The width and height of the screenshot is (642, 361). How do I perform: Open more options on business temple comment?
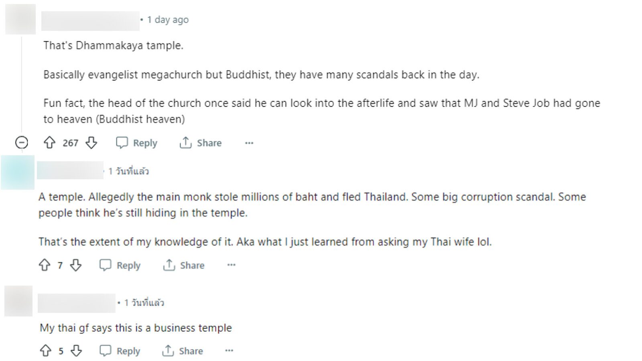229,351
